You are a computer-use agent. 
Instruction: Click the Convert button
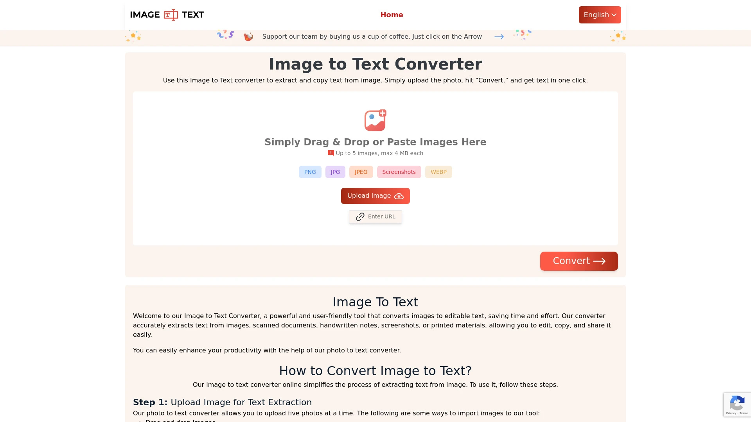[579, 260]
